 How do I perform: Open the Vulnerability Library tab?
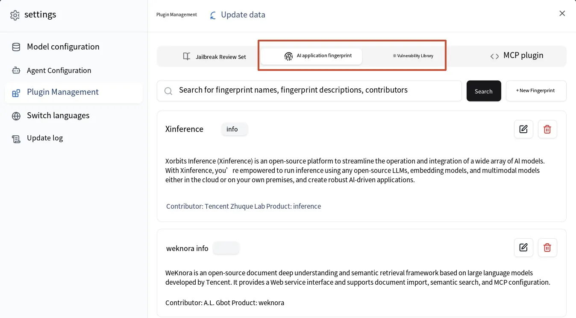(413, 56)
